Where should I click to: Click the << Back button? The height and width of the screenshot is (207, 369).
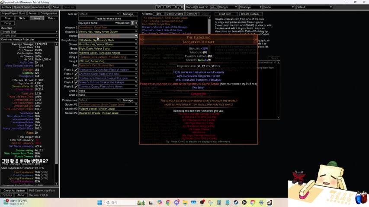[6, 7]
